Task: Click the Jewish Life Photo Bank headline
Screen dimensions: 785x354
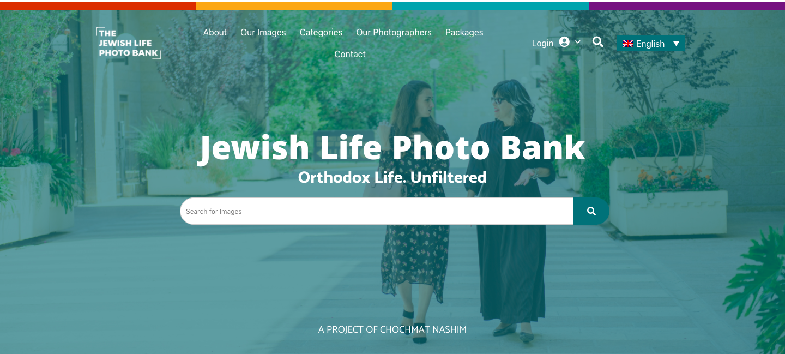Action: 391,147
